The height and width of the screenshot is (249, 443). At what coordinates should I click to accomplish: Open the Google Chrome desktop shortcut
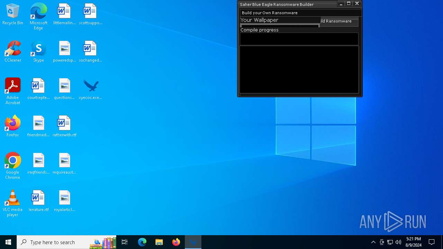pyautogui.click(x=13, y=166)
